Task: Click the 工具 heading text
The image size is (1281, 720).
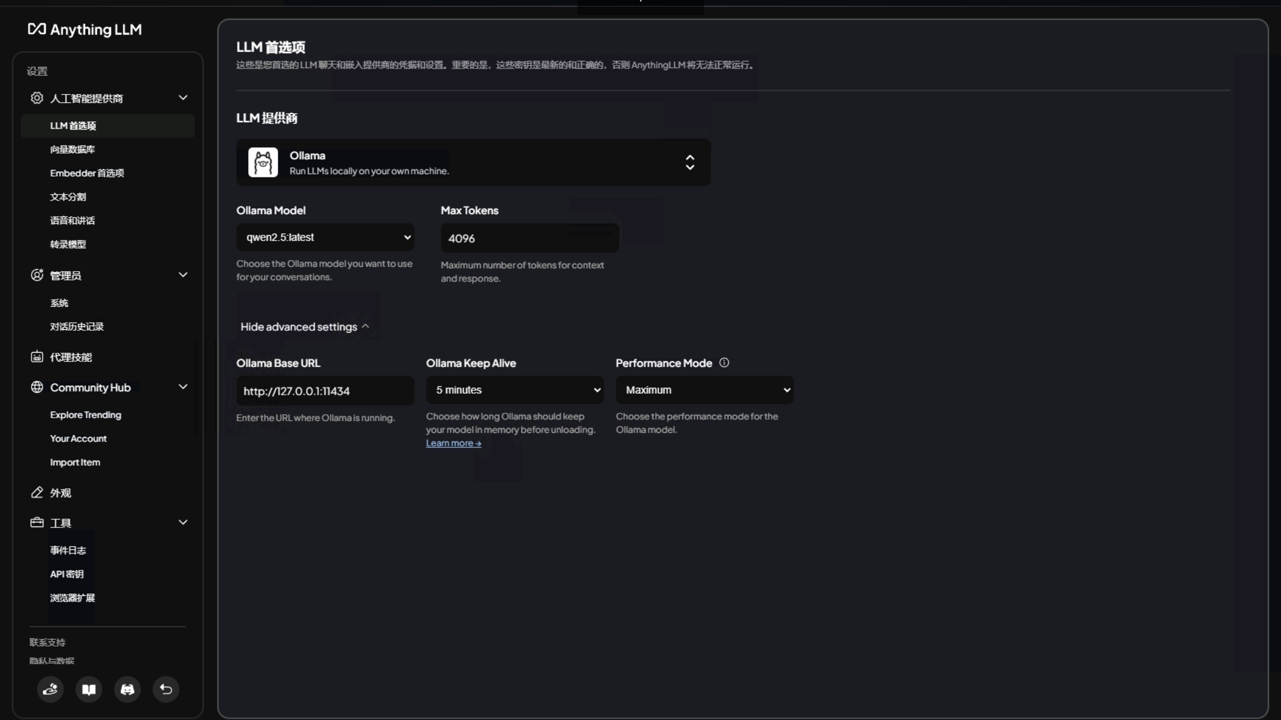Action: tap(61, 523)
